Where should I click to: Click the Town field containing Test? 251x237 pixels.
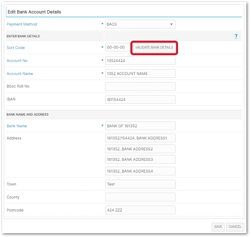pos(140,184)
